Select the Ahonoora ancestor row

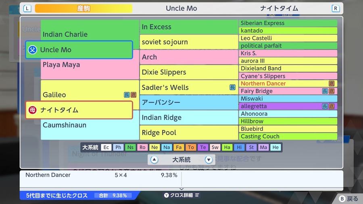pyautogui.click(x=288, y=114)
